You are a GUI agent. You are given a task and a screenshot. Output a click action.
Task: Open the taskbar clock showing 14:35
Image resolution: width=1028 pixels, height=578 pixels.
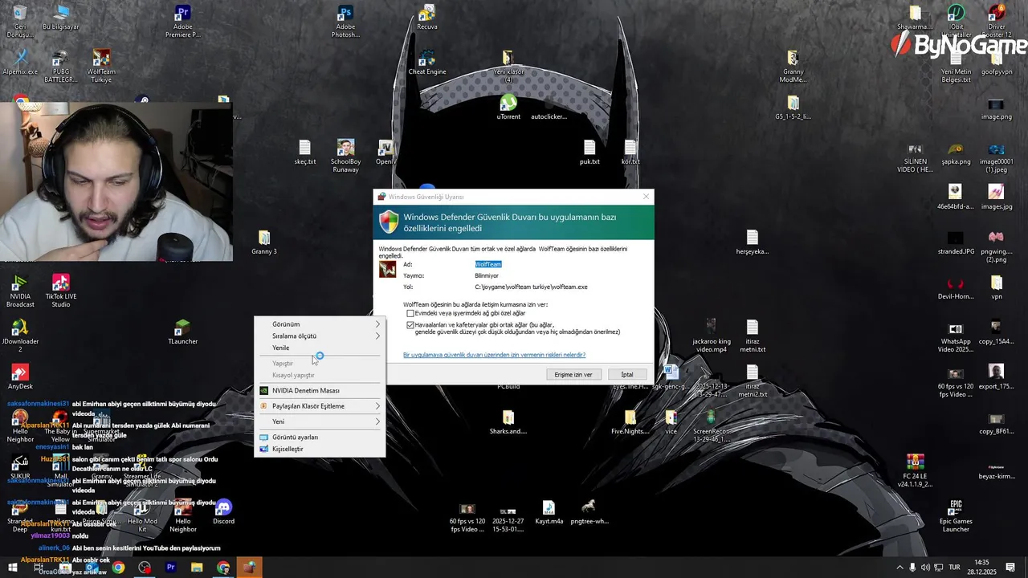981,568
